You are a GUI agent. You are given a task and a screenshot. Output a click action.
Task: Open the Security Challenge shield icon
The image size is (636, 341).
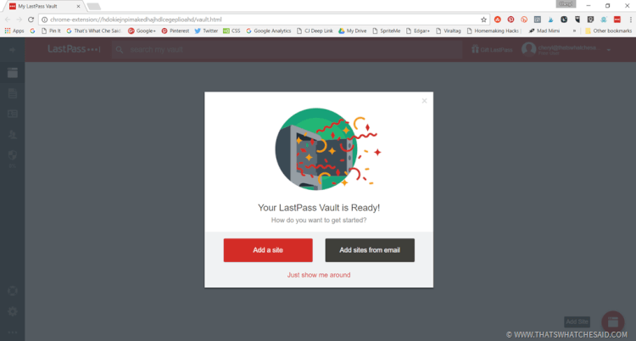[x=13, y=154]
